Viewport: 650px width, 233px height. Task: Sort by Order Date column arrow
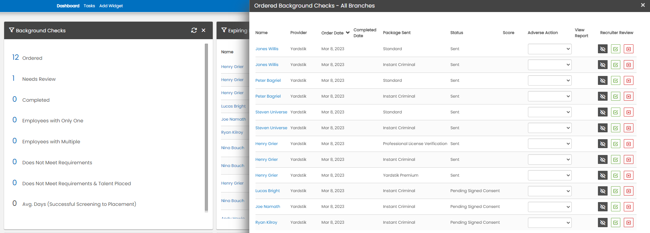tap(348, 33)
